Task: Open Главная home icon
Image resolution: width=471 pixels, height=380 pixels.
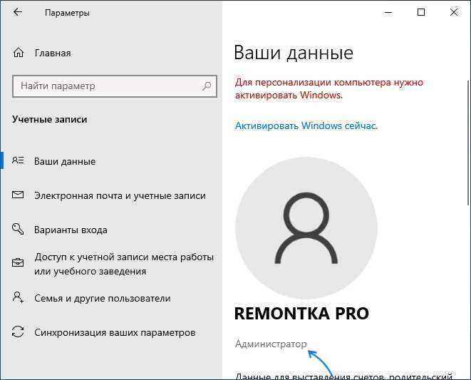Action: pyautogui.click(x=19, y=53)
